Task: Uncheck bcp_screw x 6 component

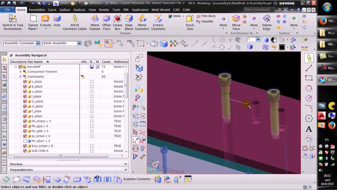Action: coord(25,146)
